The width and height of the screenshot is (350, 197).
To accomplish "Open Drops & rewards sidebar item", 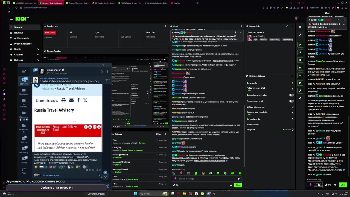I will [x=25, y=44].
